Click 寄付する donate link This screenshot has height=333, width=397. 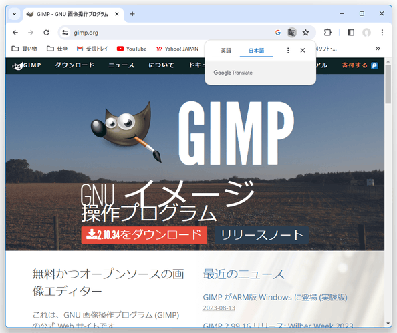tap(354, 65)
